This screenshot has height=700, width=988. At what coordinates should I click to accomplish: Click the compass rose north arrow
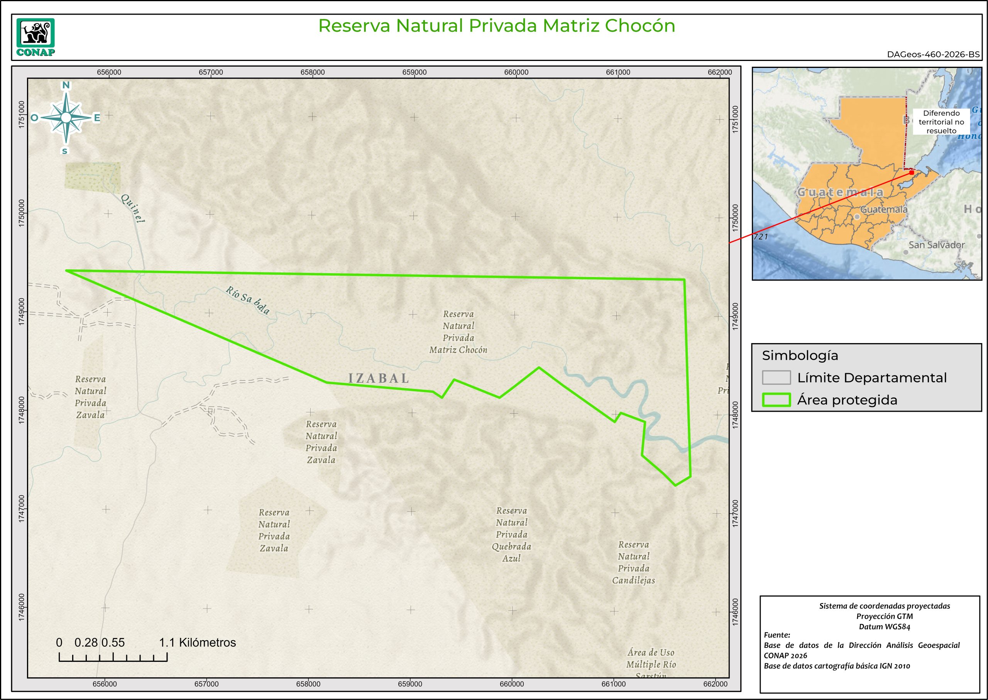tap(66, 117)
